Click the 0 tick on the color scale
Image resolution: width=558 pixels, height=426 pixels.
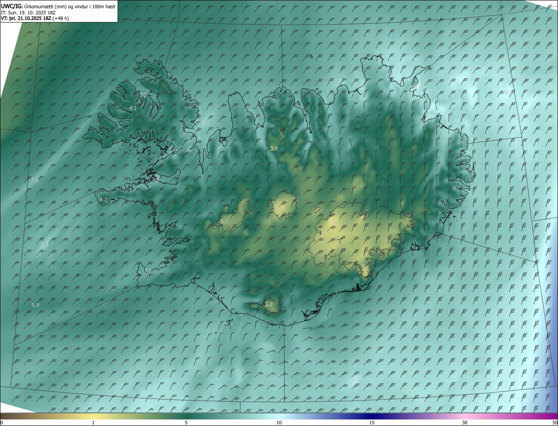2,423
